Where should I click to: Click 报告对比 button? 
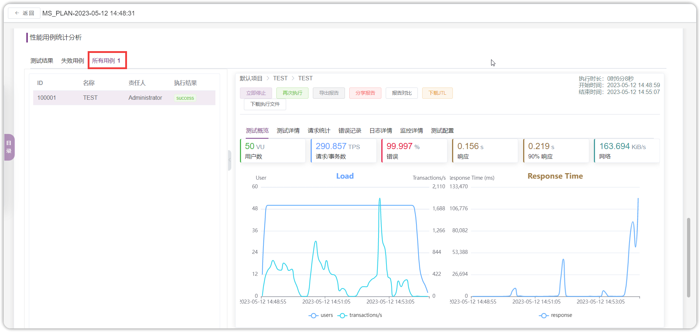tap(402, 93)
